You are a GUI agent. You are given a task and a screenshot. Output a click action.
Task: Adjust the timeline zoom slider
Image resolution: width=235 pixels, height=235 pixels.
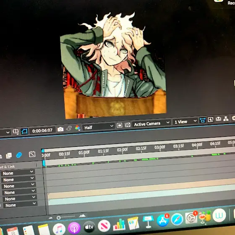(x=66, y=217)
